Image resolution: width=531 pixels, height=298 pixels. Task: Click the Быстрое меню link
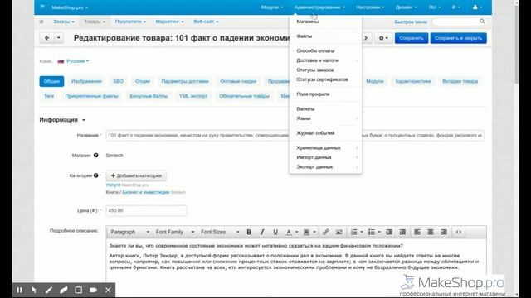point(411,22)
